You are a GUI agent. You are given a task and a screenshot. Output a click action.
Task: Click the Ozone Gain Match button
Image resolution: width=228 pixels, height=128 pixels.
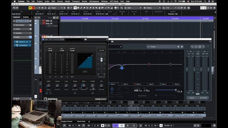(x=203, y=98)
